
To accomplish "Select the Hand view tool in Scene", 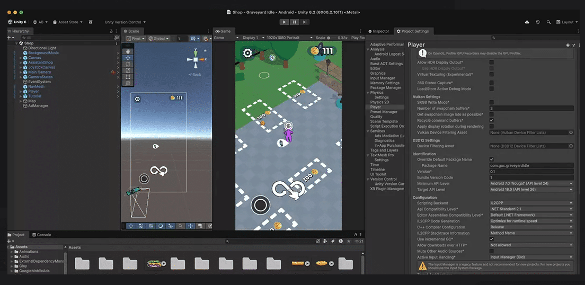I will tap(128, 51).
